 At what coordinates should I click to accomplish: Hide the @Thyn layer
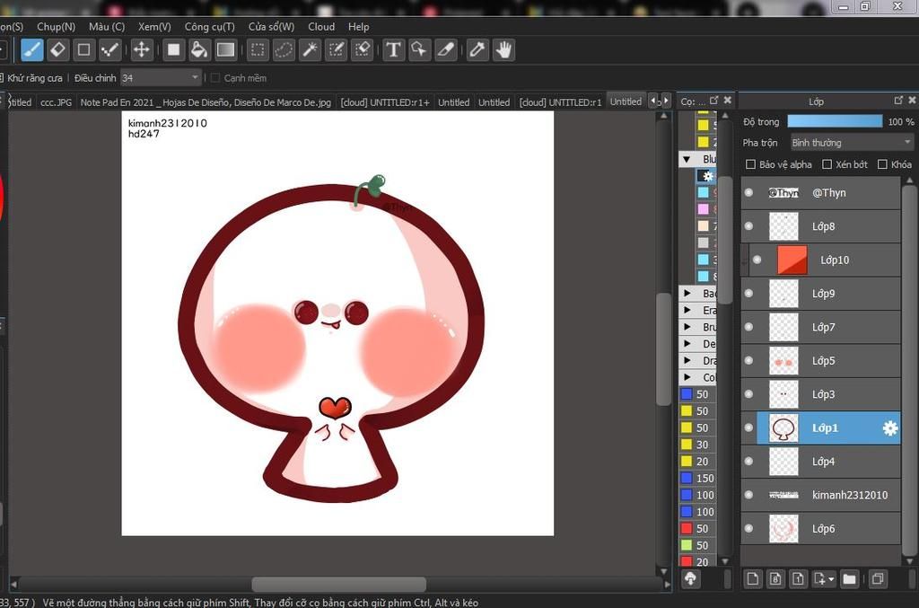[x=748, y=193]
